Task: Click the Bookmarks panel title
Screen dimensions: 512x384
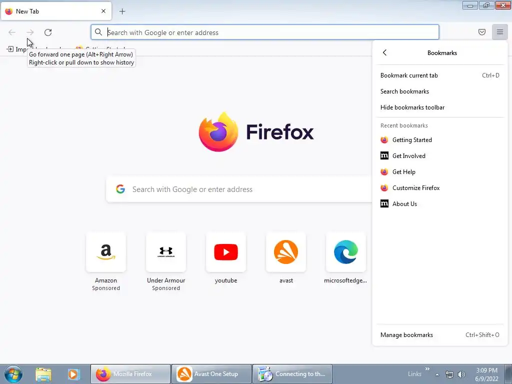Action: pos(442,53)
